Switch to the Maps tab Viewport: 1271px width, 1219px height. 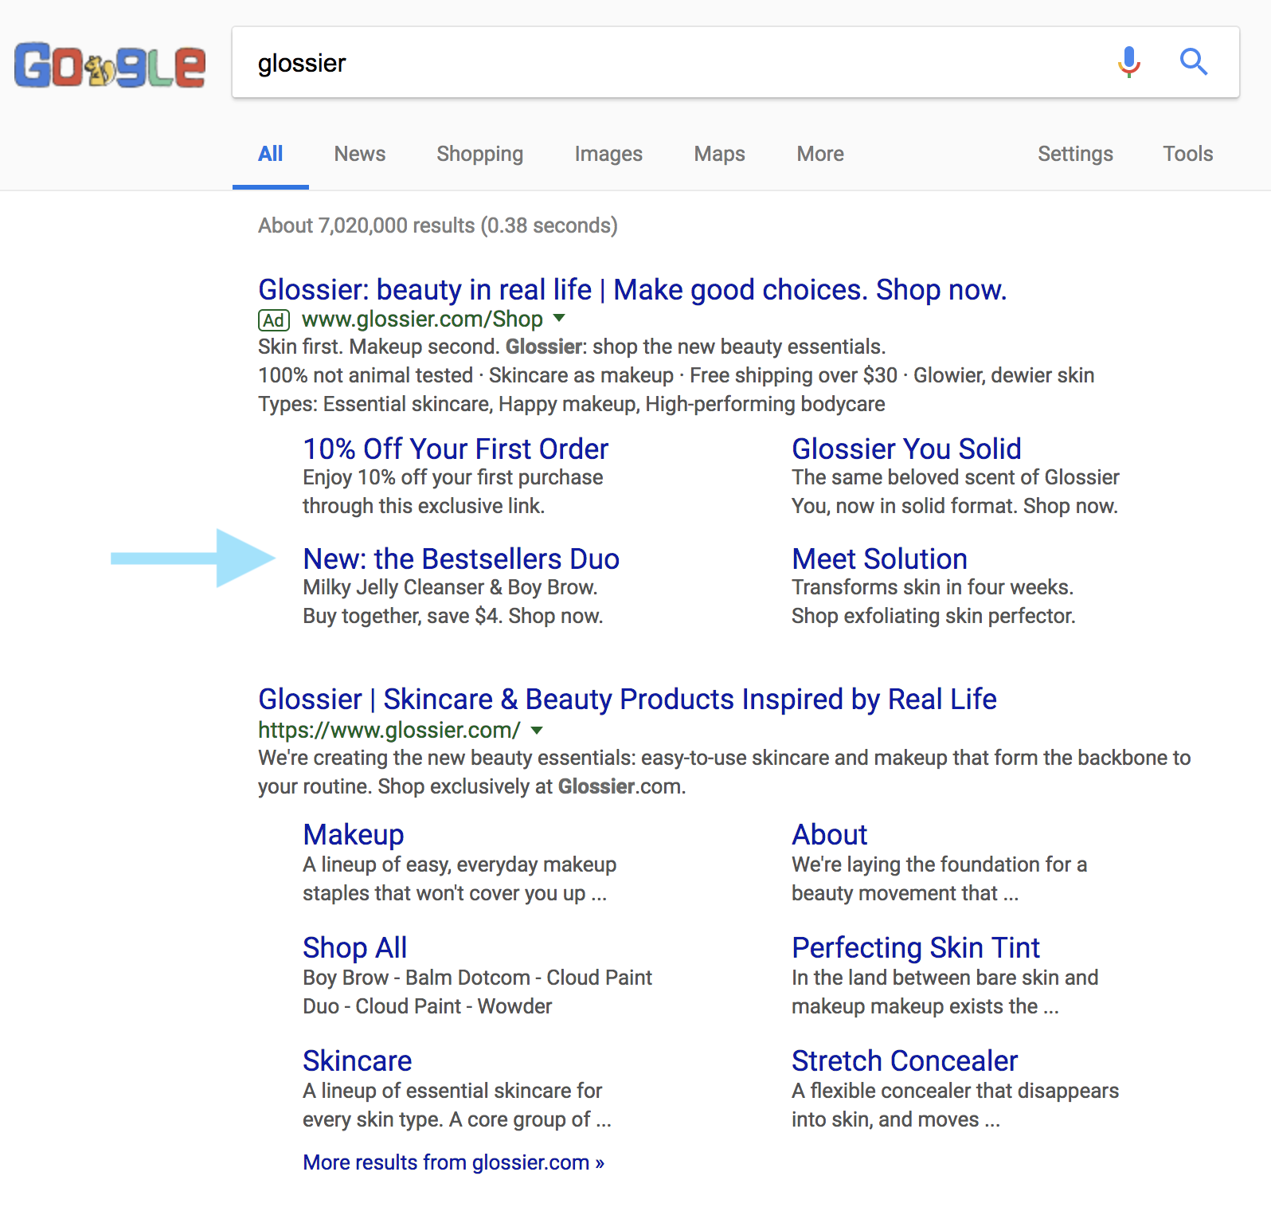(720, 154)
